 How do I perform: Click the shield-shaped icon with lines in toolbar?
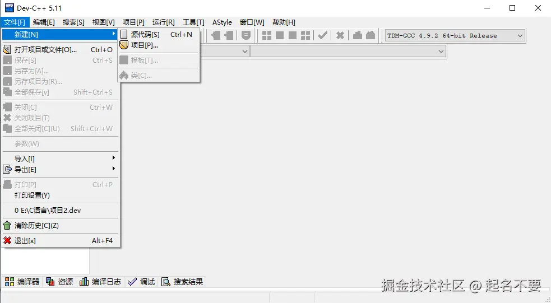(246, 35)
